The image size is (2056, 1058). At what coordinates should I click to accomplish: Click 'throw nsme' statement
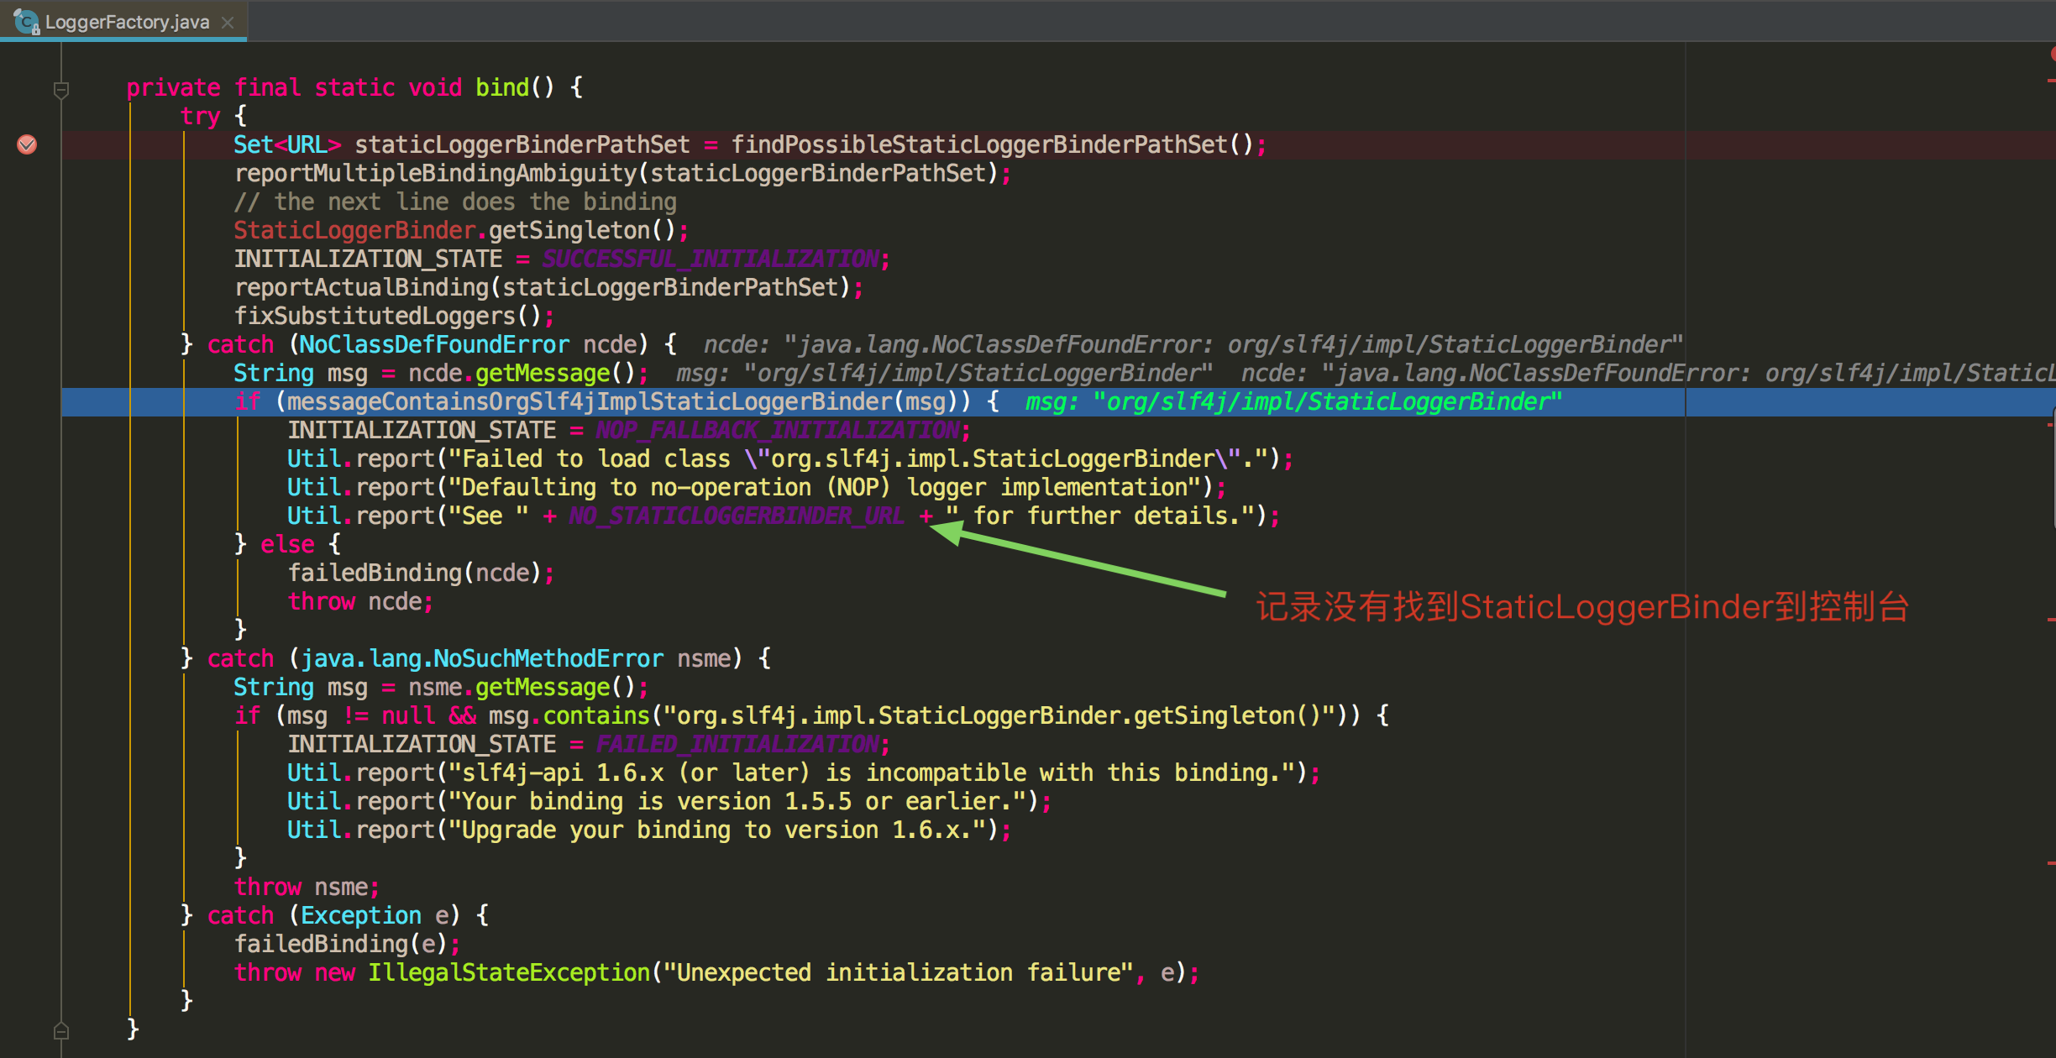[x=307, y=887]
